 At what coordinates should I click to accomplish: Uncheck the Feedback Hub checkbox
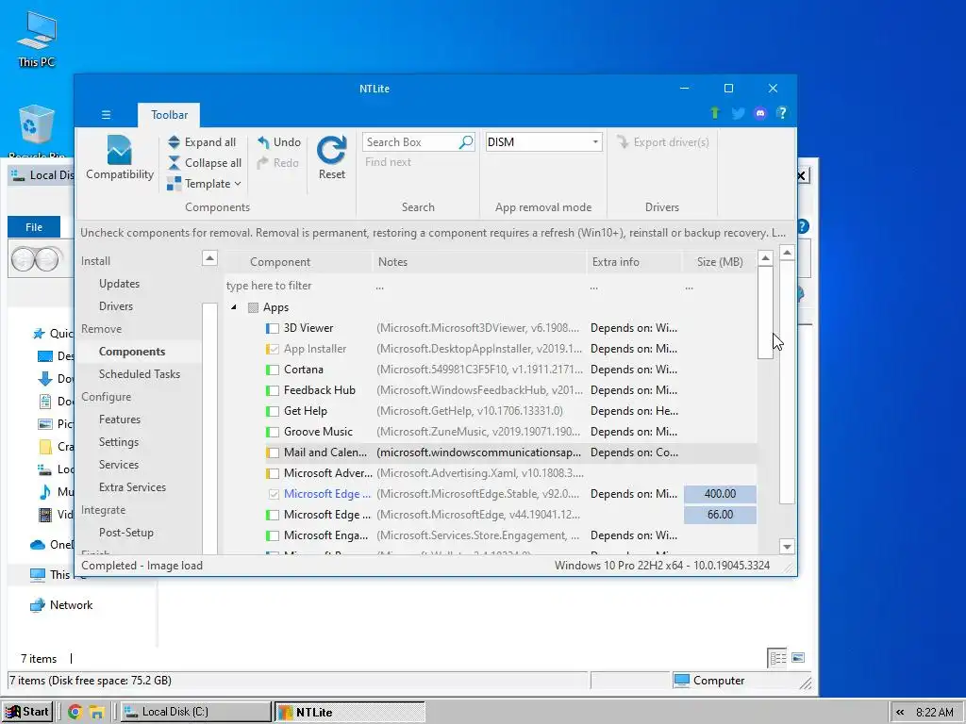point(273,391)
